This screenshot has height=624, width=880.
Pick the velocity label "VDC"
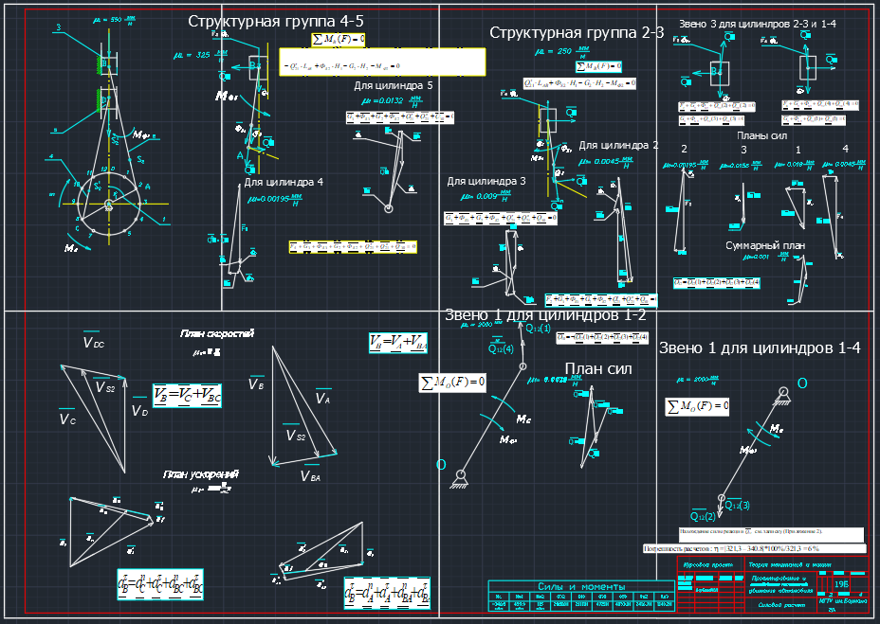point(94,342)
